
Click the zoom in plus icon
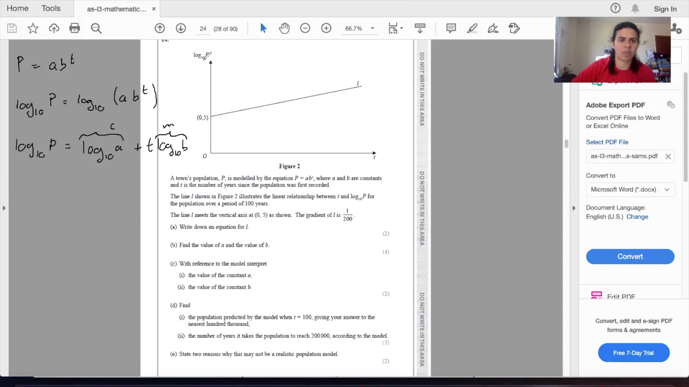pos(326,28)
